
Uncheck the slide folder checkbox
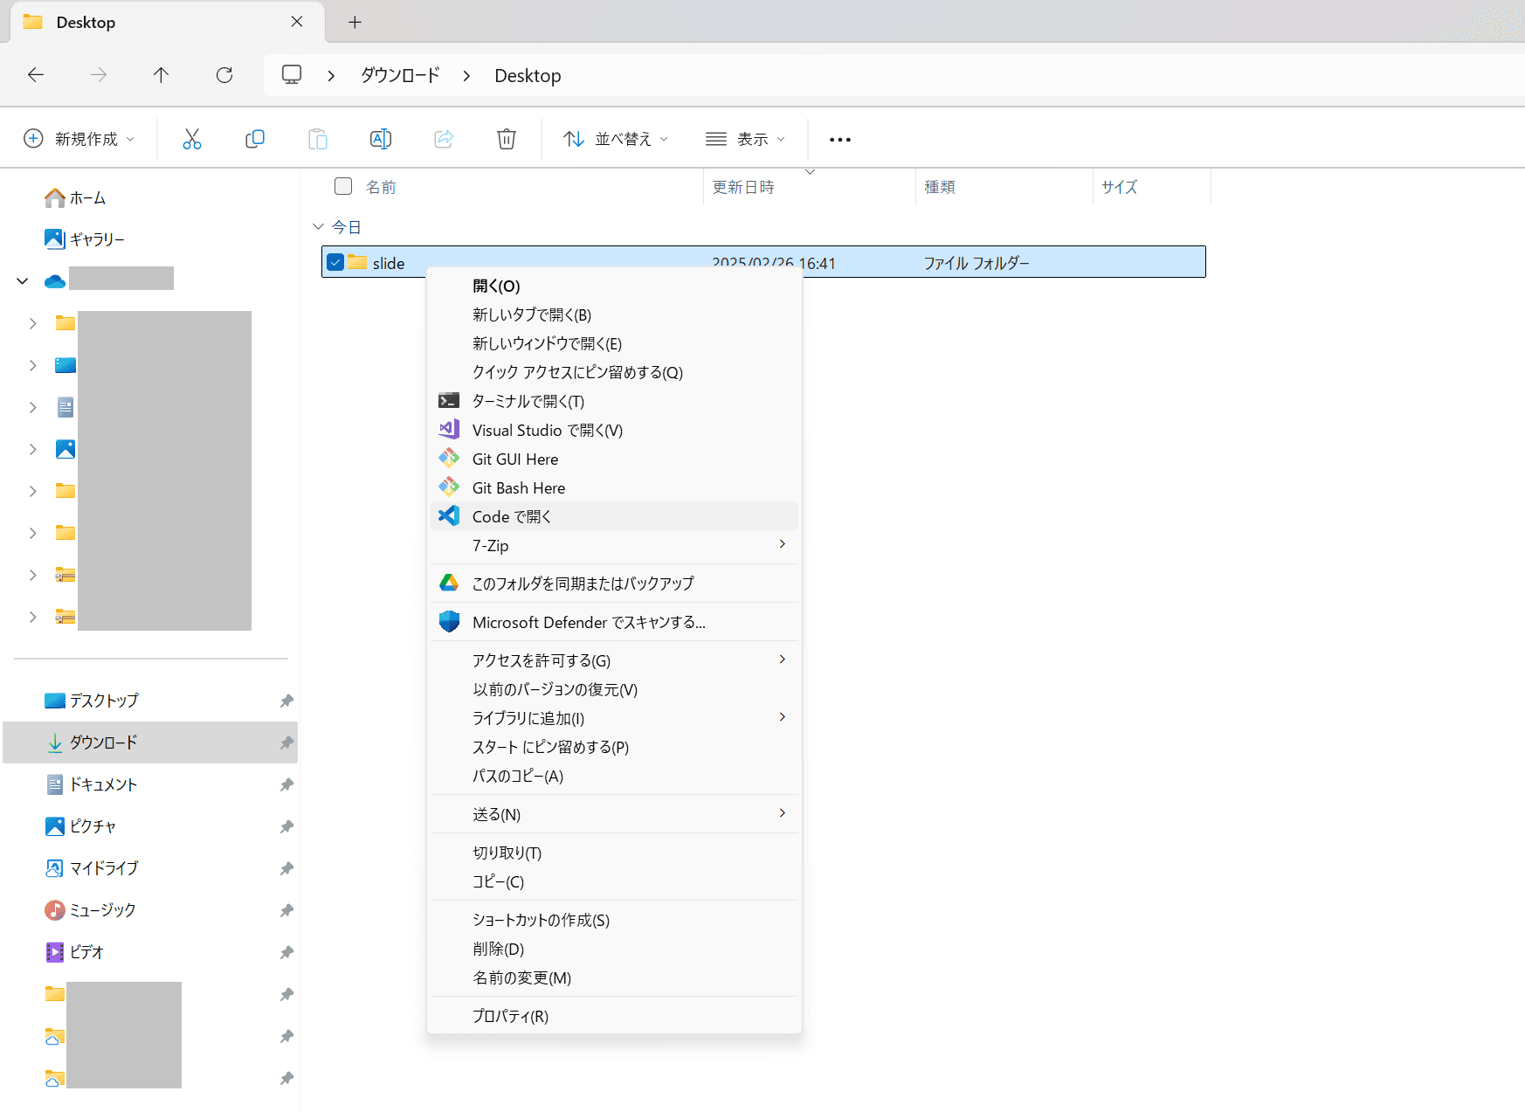[335, 262]
